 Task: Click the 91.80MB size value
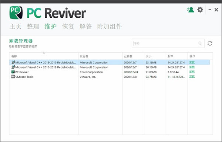[x=151, y=72]
